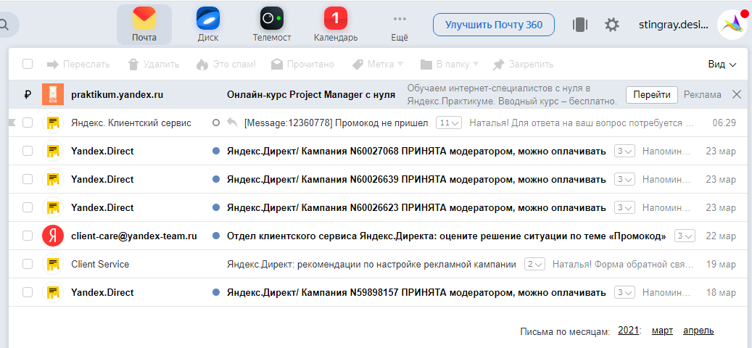The width and height of the screenshot is (752, 348).
Task: Click the red Я avatar of client-care
Action: [53, 236]
